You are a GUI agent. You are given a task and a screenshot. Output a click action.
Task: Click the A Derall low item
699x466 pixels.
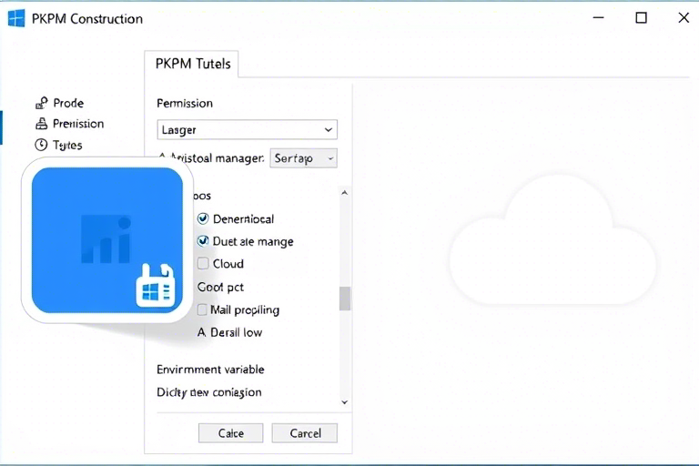pos(229,332)
